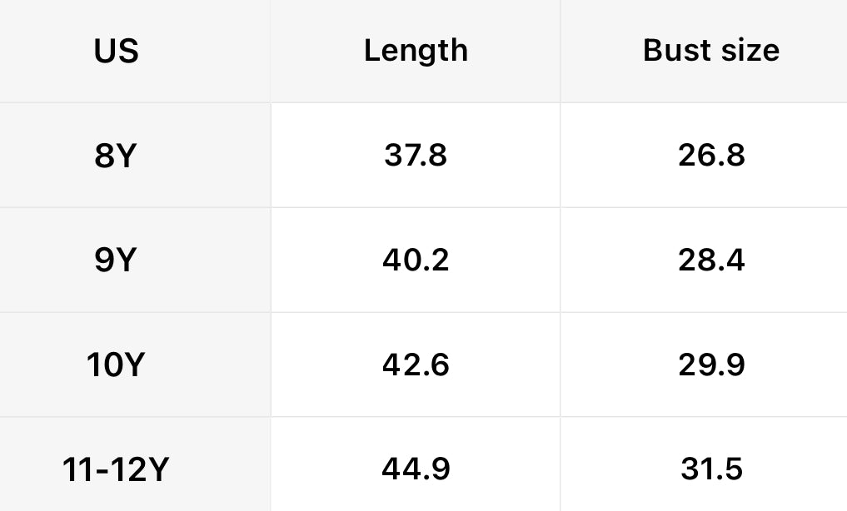Choose the length cell in the 10Y row
The width and height of the screenshot is (847, 511).
point(416,365)
